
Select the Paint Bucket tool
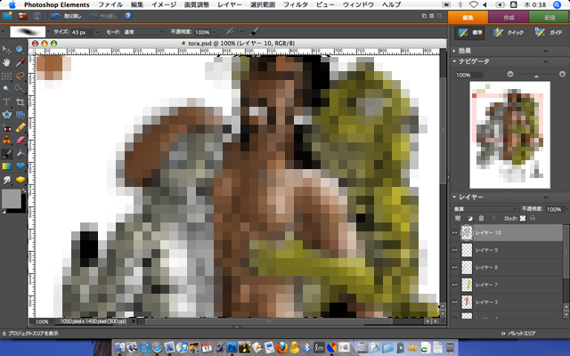(x=20, y=154)
